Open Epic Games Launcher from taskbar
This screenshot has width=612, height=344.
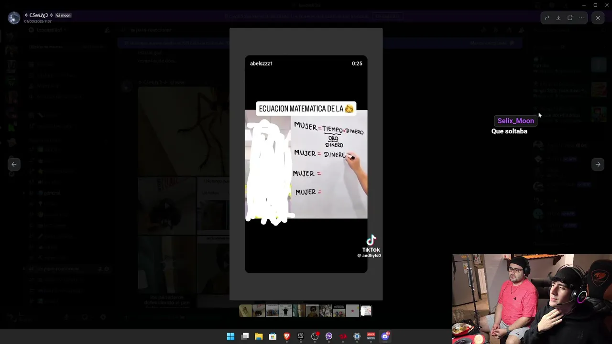(x=301, y=336)
